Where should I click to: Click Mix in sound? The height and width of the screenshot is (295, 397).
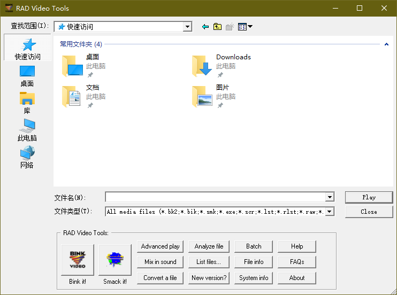click(x=161, y=262)
